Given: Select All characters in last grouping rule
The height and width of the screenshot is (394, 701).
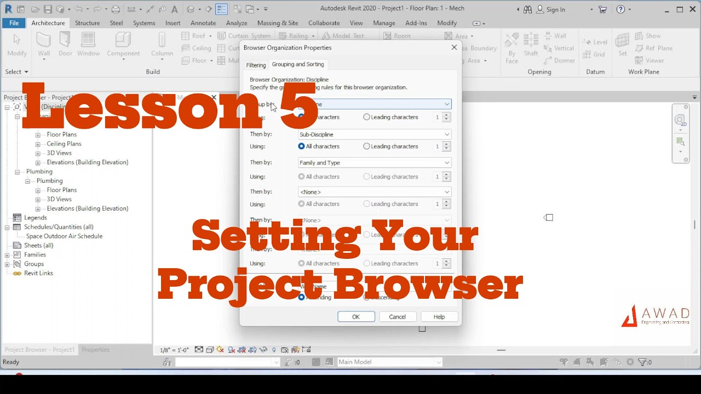Looking at the screenshot, I should [x=301, y=263].
